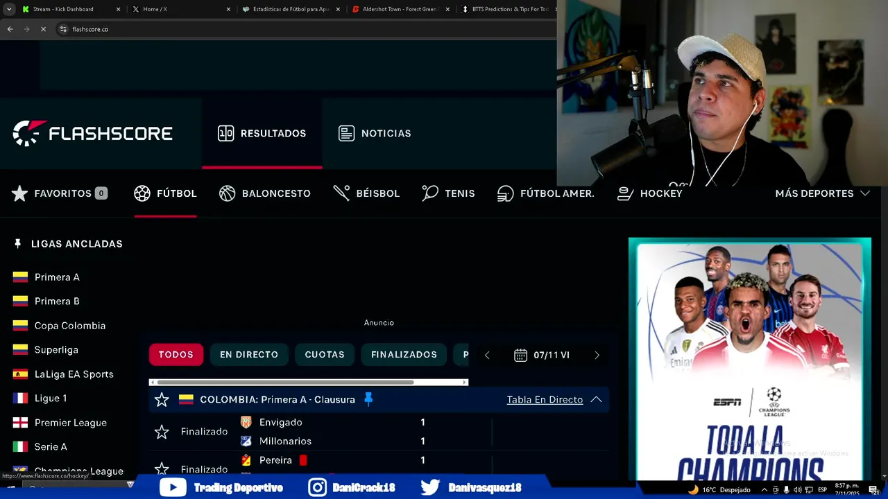888x499 pixels.
Task: Select the En Directo filter tab
Action: (249, 354)
